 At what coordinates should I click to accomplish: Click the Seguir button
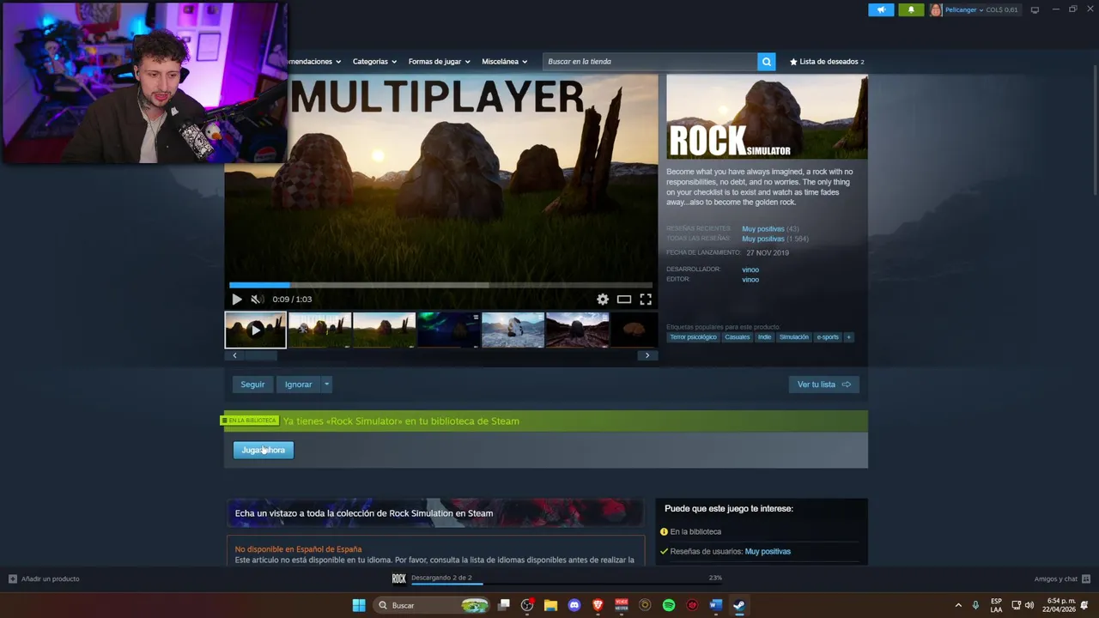(252, 385)
